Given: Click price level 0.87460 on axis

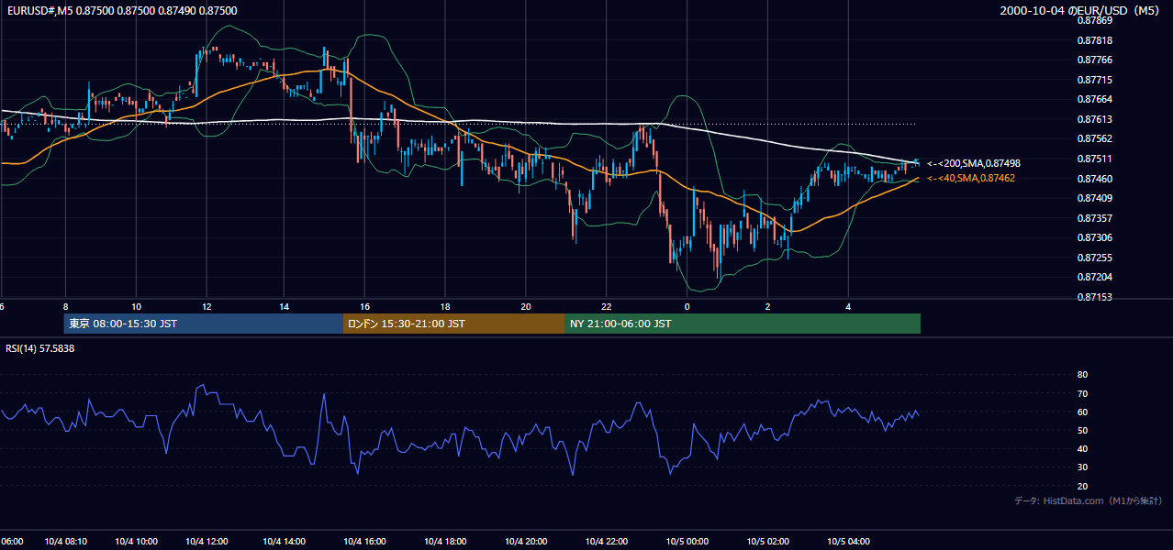Looking at the screenshot, I should [x=1094, y=179].
